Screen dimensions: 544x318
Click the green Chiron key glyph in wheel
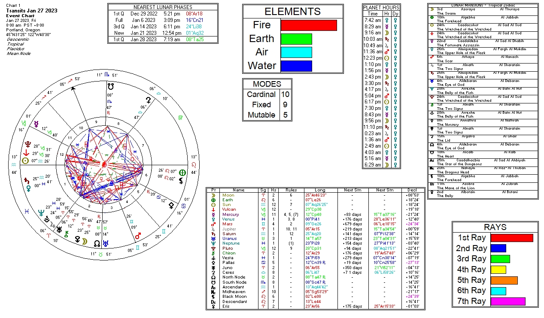[x=67, y=234]
